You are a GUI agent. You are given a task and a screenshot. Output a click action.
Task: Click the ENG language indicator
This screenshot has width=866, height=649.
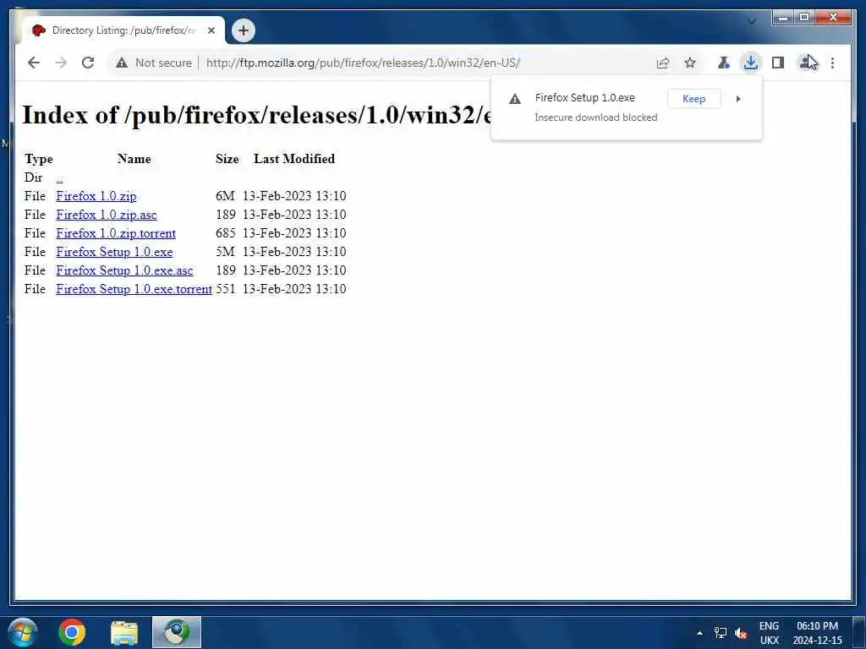[x=768, y=626]
